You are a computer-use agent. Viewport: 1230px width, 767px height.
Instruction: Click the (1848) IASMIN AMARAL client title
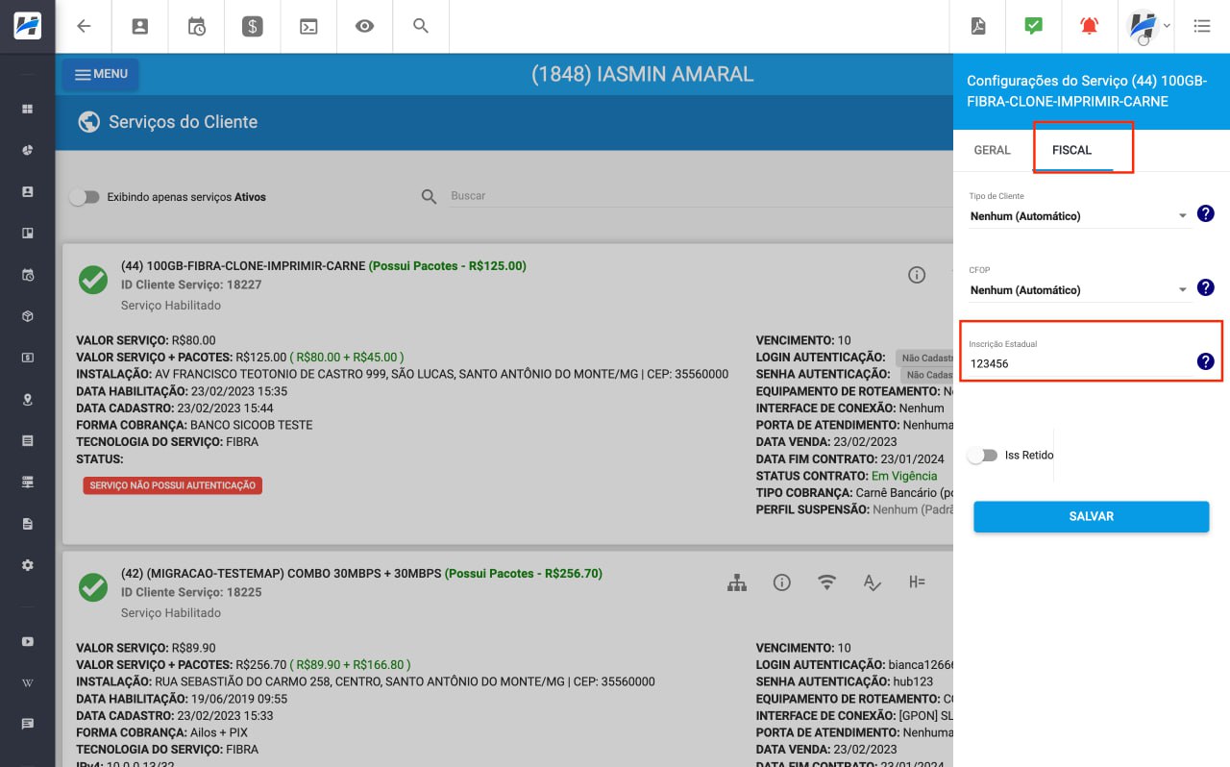pos(642,74)
